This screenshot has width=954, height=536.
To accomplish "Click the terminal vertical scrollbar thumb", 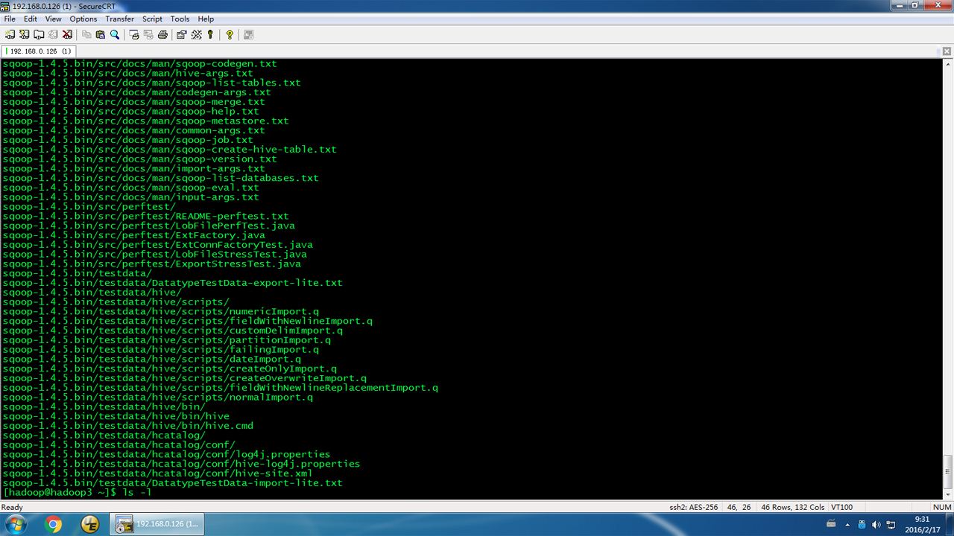I will [x=948, y=470].
